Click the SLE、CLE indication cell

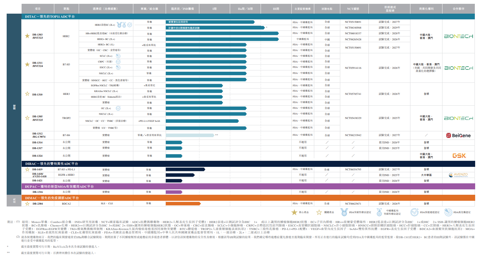click(107, 204)
